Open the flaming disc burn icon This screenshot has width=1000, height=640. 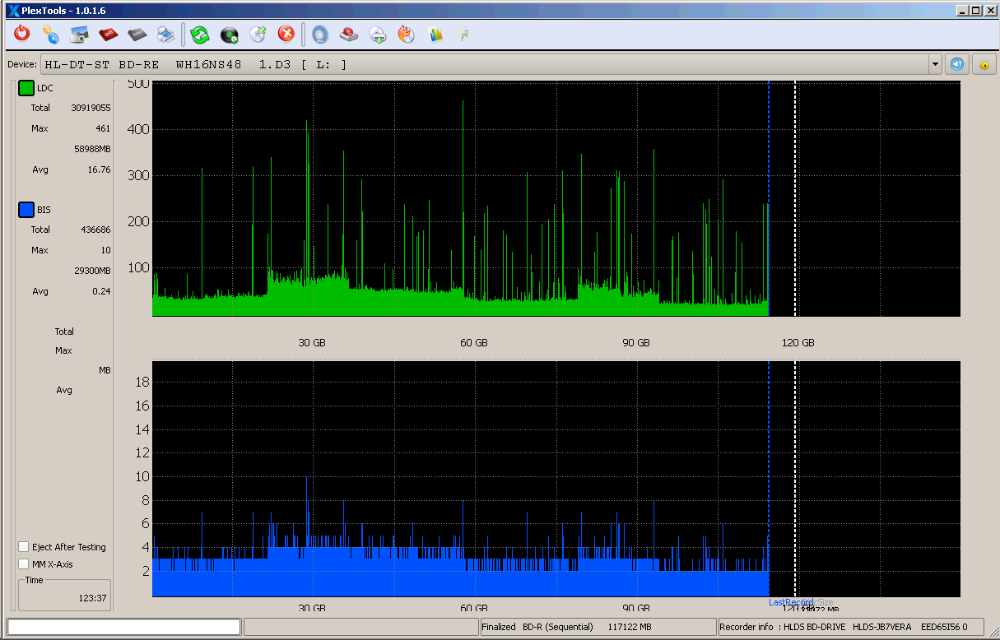(407, 35)
